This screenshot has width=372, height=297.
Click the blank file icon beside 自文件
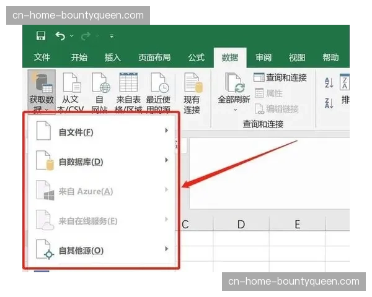[43, 131]
